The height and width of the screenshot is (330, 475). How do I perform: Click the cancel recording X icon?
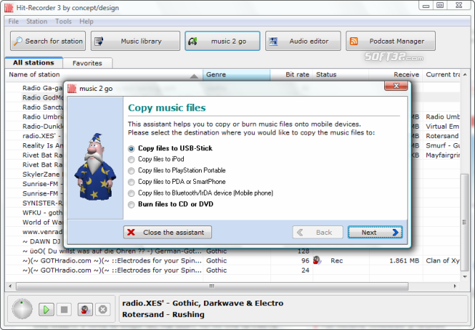[103, 309]
